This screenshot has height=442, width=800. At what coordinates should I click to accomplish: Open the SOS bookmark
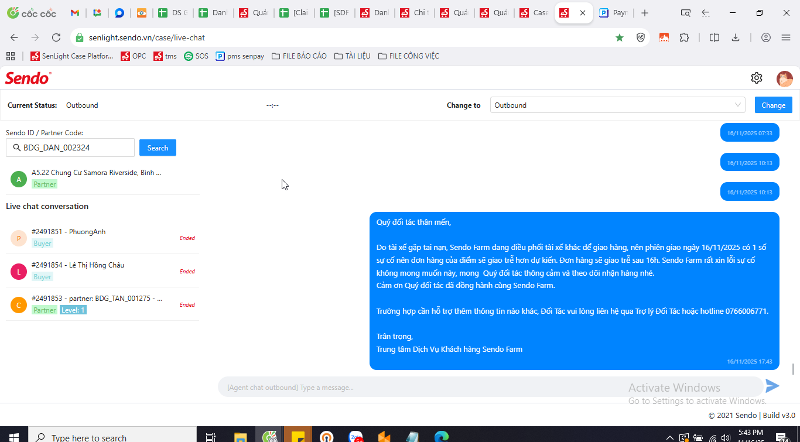point(196,56)
